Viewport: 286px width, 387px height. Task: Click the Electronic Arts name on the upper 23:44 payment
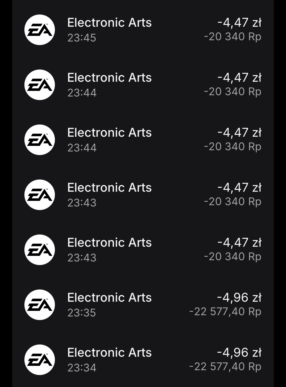coord(109,78)
